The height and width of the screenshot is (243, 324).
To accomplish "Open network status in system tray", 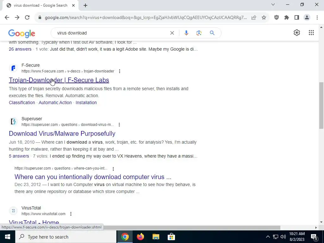I will pos(276,237).
